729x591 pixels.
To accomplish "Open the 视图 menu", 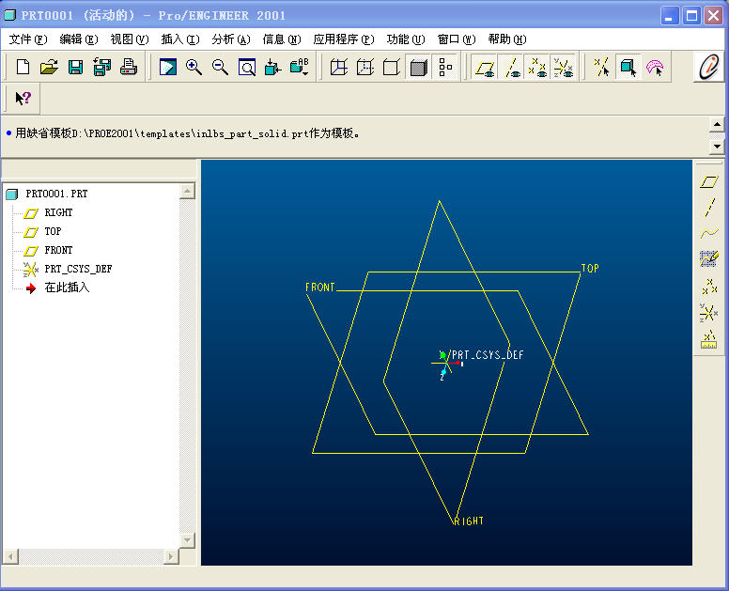I will (x=130, y=39).
